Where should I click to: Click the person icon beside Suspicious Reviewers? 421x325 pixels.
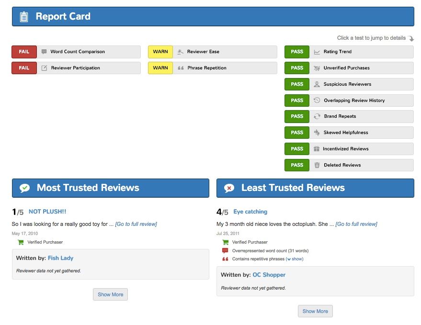click(317, 84)
